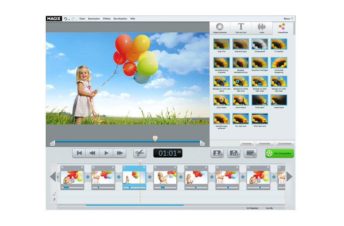Click the undo arrow icon
This screenshot has height=226, width=344.
tap(65, 19)
